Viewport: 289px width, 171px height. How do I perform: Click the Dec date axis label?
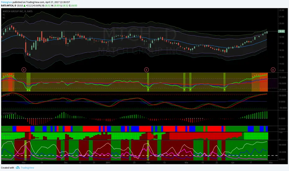(66, 163)
